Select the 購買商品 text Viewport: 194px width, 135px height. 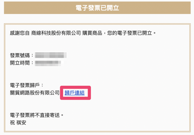92,33
